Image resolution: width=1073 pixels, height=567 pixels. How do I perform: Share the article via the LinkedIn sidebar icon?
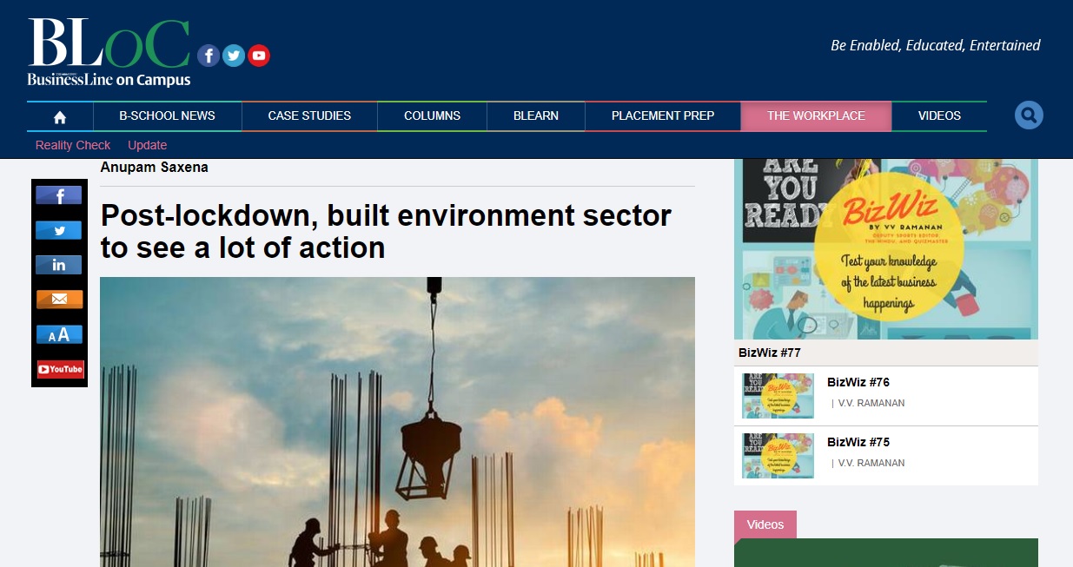coord(58,265)
